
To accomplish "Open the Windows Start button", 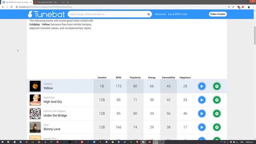I will pos(2,142).
